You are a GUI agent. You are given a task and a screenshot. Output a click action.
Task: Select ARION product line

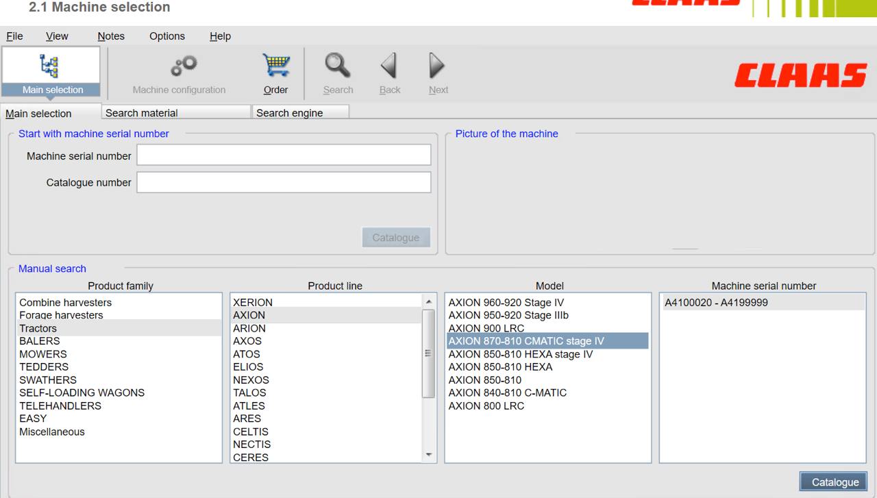point(326,328)
